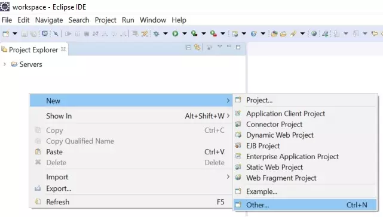383x217 pixels.
Task: Click the Resume debug toolbar icon
Action: pos(68,33)
